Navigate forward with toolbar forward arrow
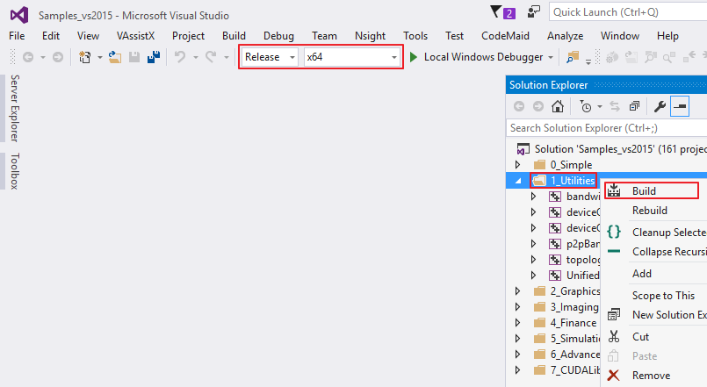 pyautogui.click(x=58, y=57)
